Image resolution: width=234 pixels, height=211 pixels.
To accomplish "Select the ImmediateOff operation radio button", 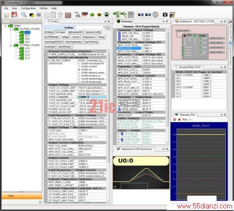I will click(79, 64).
